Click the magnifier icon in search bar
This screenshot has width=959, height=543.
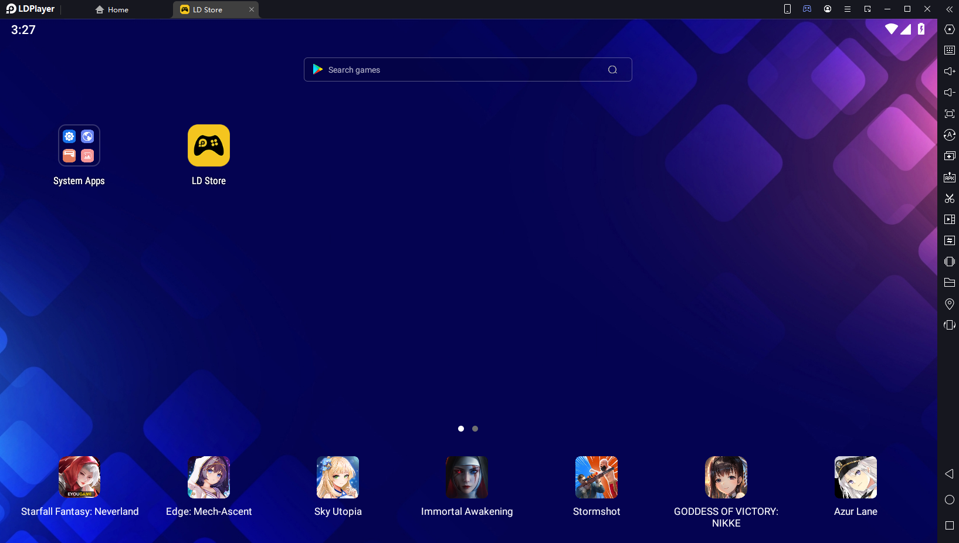point(612,70)
